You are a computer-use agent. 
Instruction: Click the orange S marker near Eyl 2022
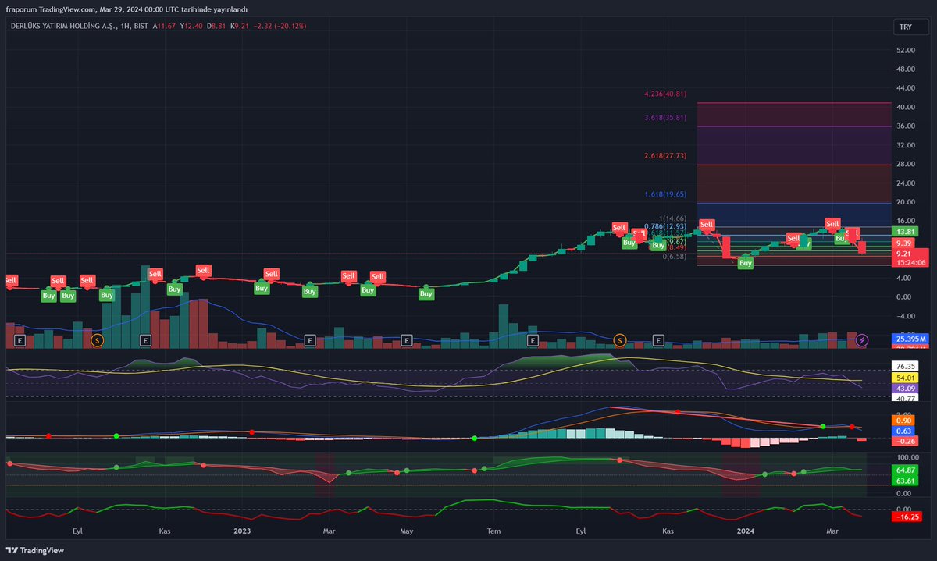97,340
